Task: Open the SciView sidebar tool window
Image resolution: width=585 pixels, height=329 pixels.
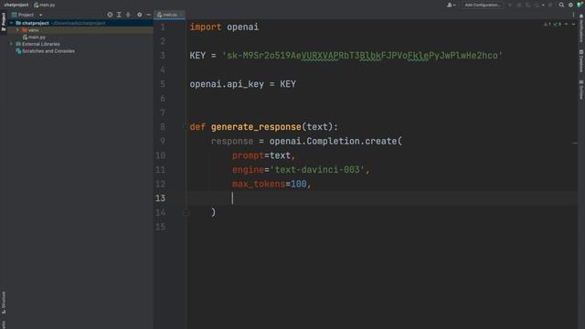Action: [581, 90]
